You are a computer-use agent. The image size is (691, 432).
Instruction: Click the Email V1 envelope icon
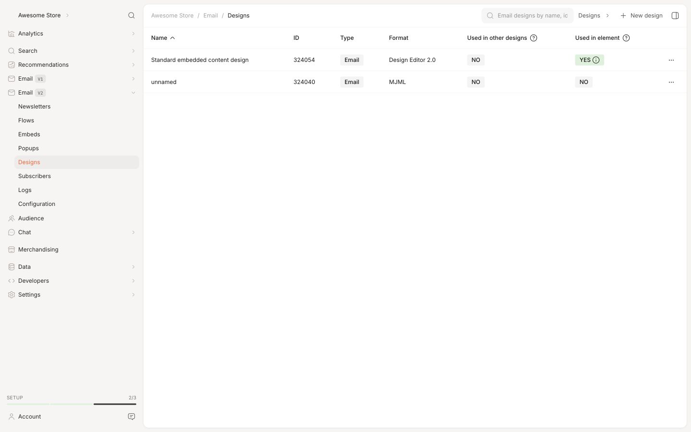click(12, 79)
